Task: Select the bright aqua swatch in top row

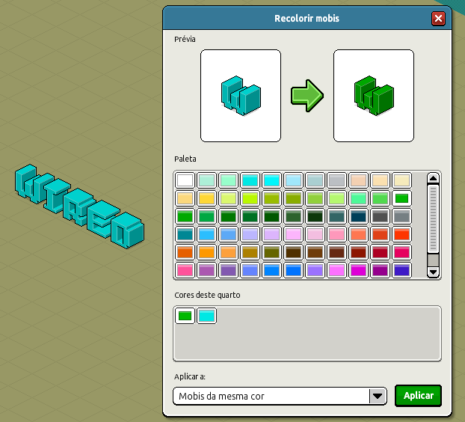Action: pyautogui.click(x=271, y=180)
